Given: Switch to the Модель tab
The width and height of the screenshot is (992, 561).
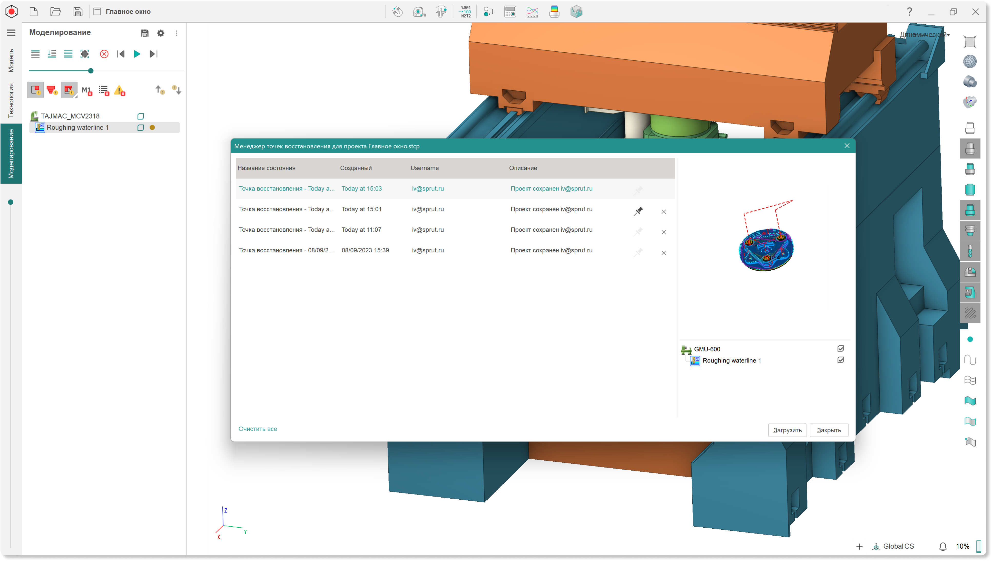Looking at the screenshot, I should [11, 61].
